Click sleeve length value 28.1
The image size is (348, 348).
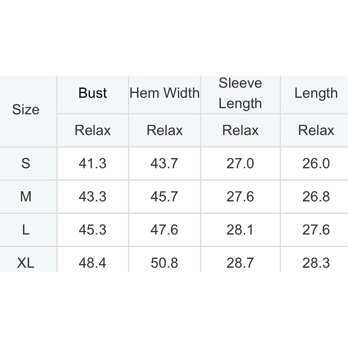[x=240, y=230]
